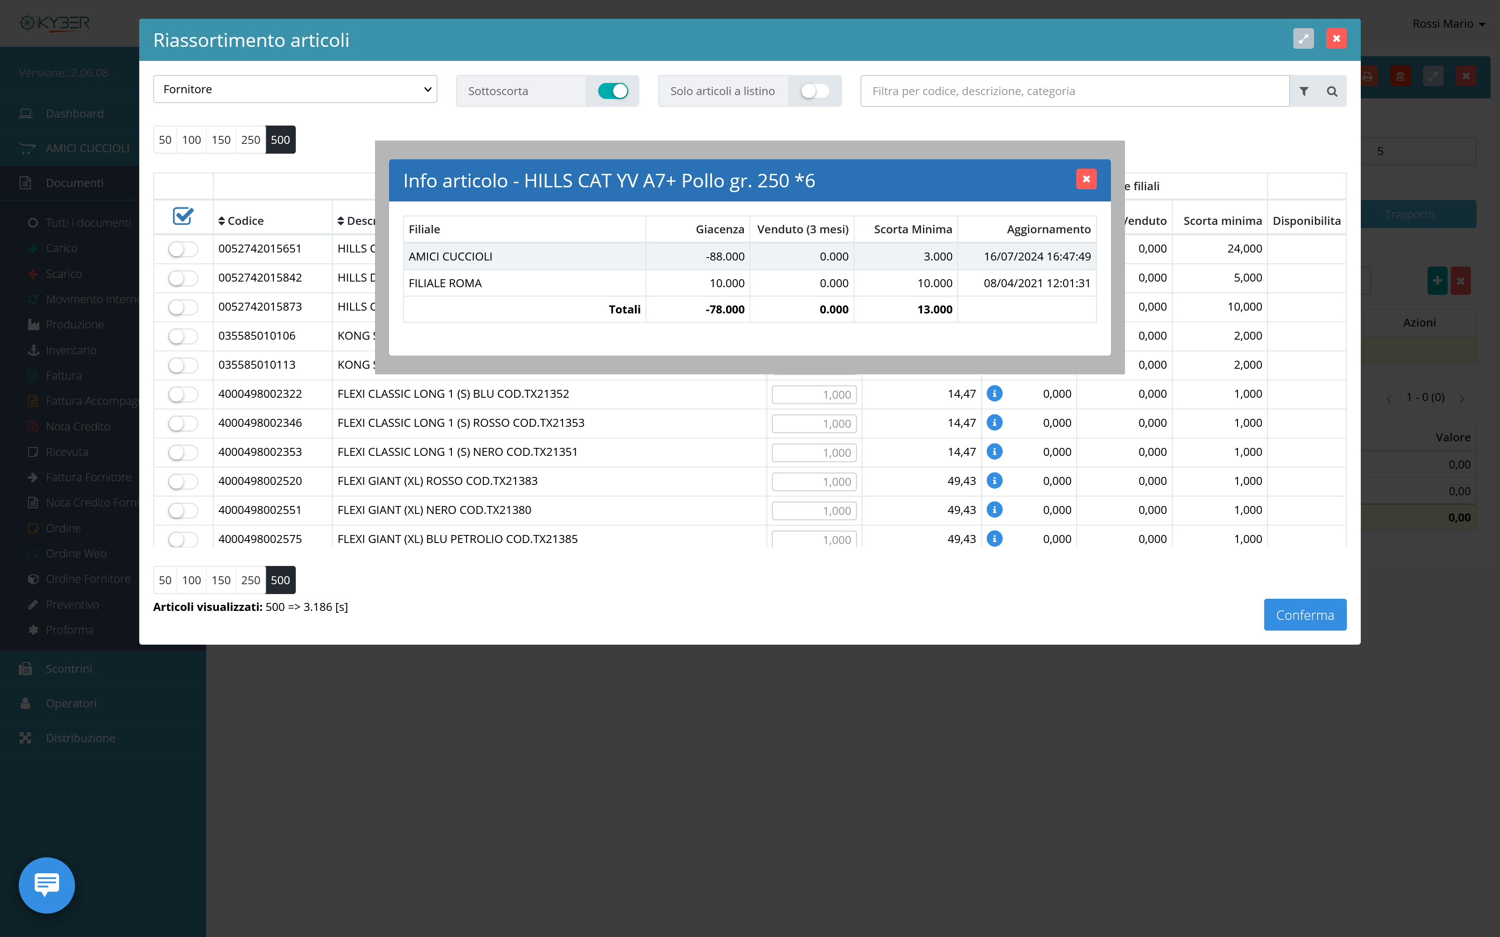Open info icon for FLEXI GIANT ROSSO row

[994, 480]
